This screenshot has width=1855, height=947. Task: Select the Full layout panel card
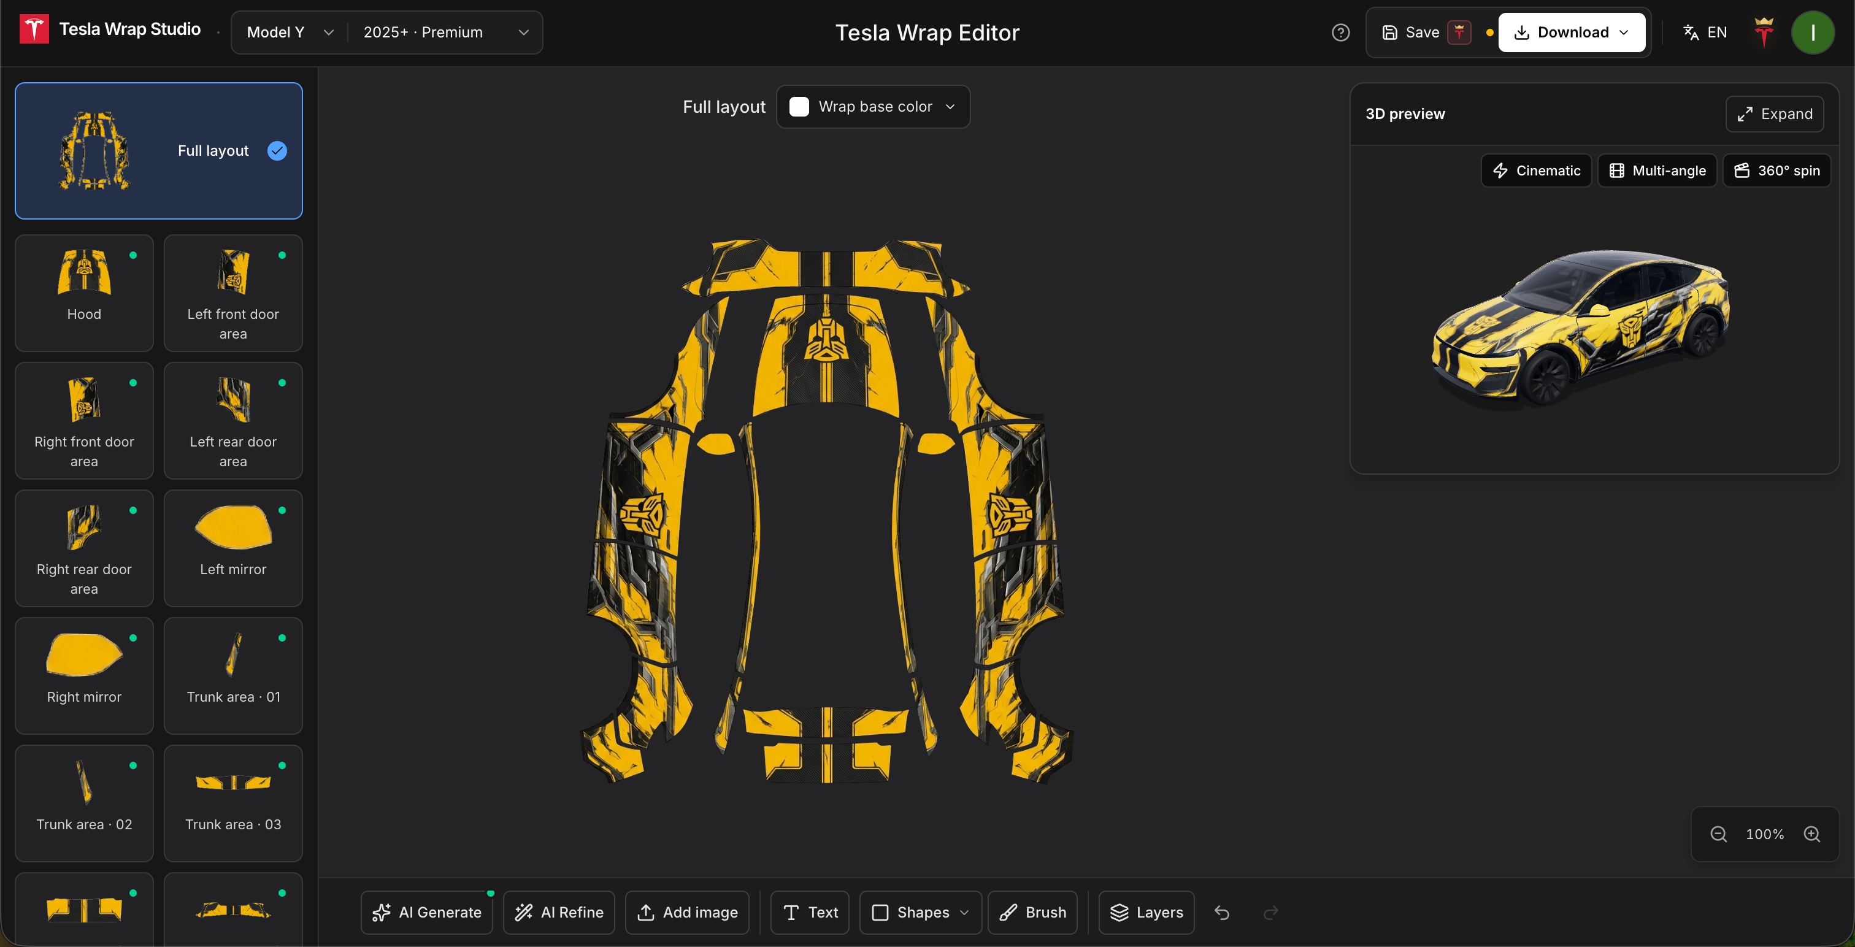coord(158,150)
